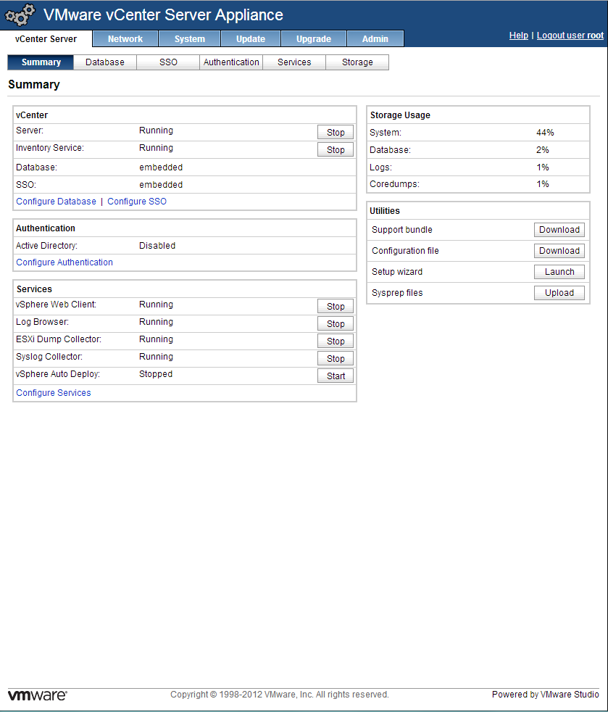Start the vSphere Auto Deploy service

[x=336, y=376]
